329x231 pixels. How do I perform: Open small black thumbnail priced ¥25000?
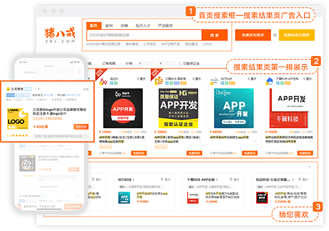click(262, 197)
